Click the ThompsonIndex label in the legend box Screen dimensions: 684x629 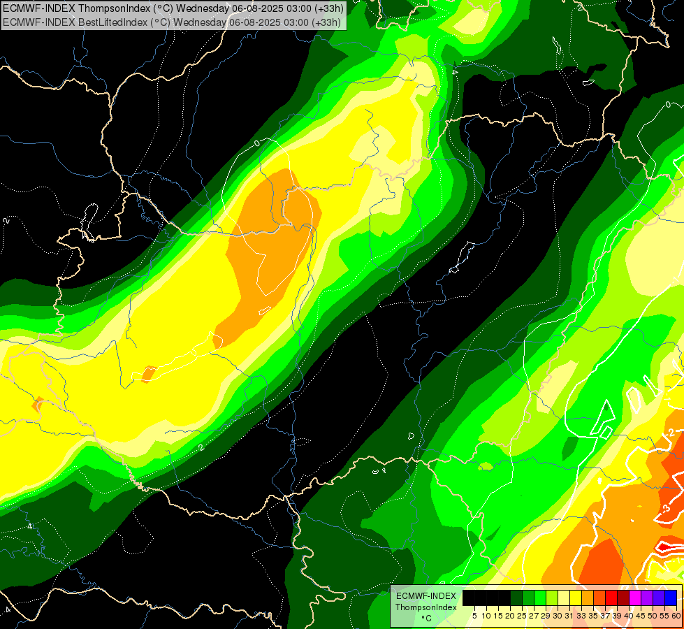(x=426, y=607)
